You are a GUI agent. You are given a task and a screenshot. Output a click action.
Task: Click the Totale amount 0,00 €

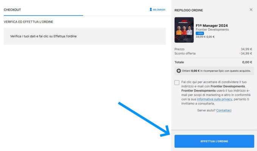point(247,62)
